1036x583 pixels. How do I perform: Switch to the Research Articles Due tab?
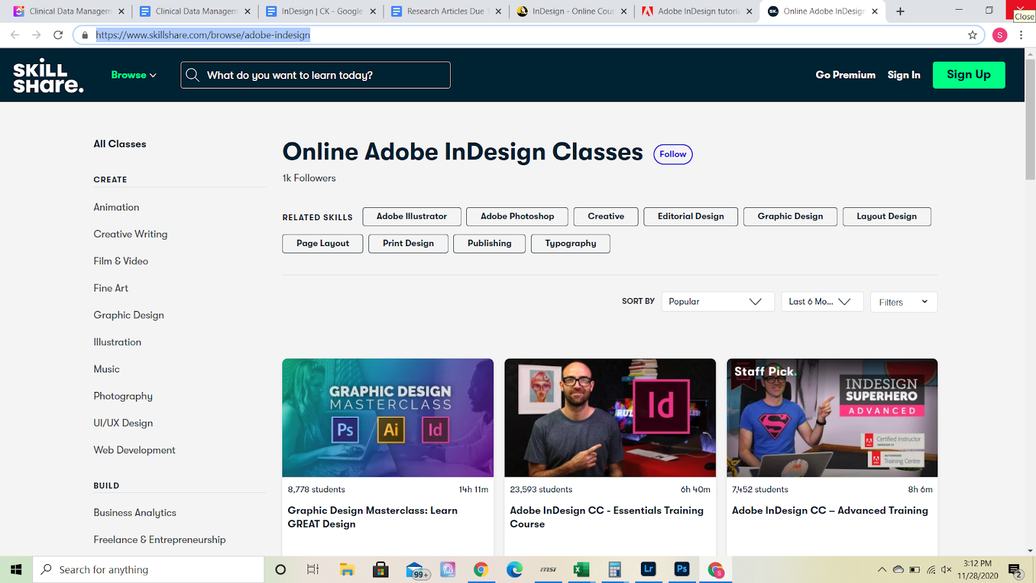(445, 11)
